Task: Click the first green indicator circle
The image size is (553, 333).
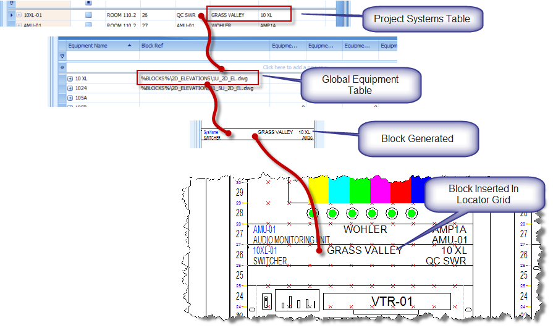Action: (x=313, y=213)
